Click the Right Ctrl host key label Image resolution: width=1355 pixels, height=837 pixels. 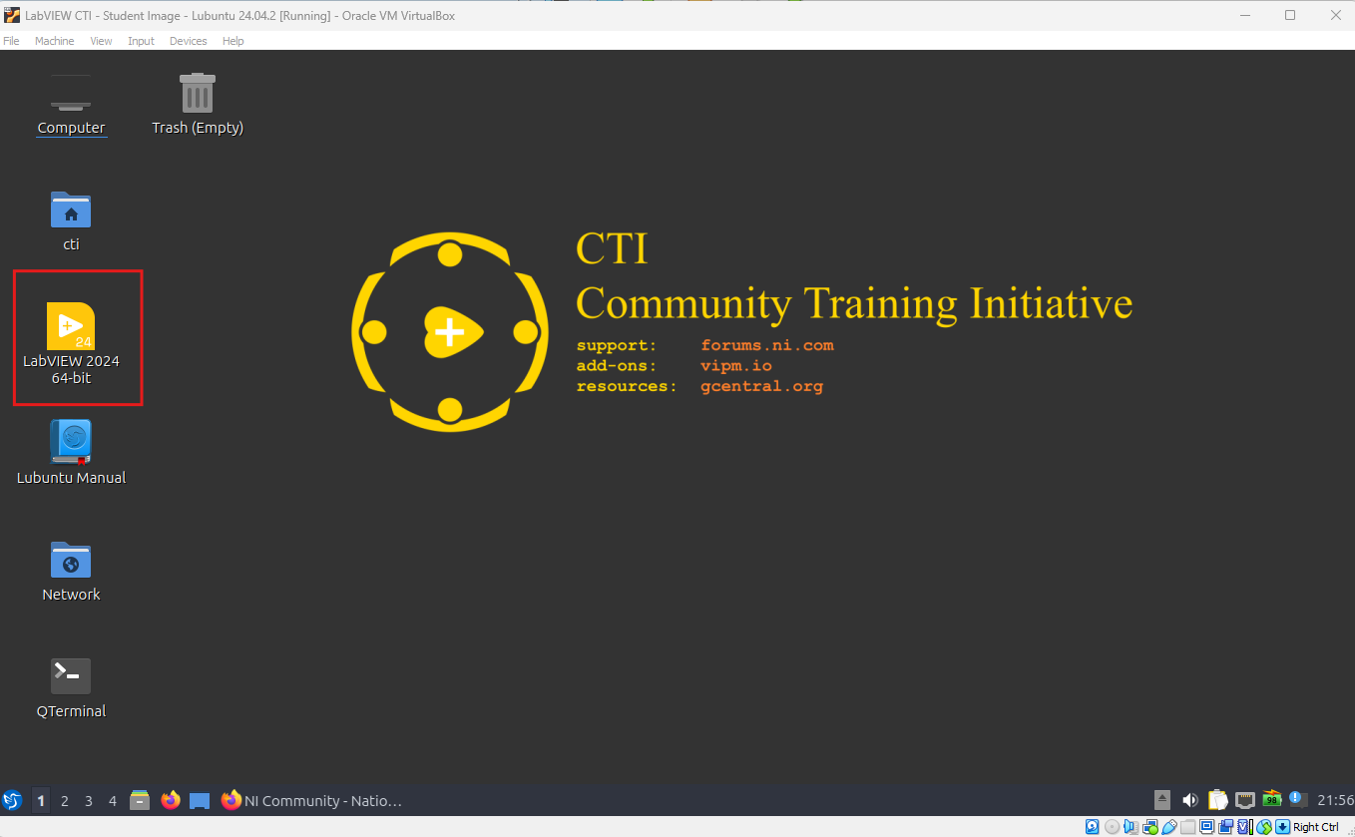[x=1316, y=827]
